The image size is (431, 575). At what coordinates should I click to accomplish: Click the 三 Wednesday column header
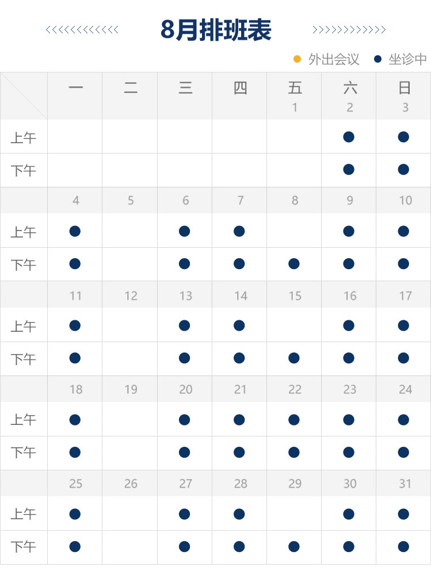[185, 88]
